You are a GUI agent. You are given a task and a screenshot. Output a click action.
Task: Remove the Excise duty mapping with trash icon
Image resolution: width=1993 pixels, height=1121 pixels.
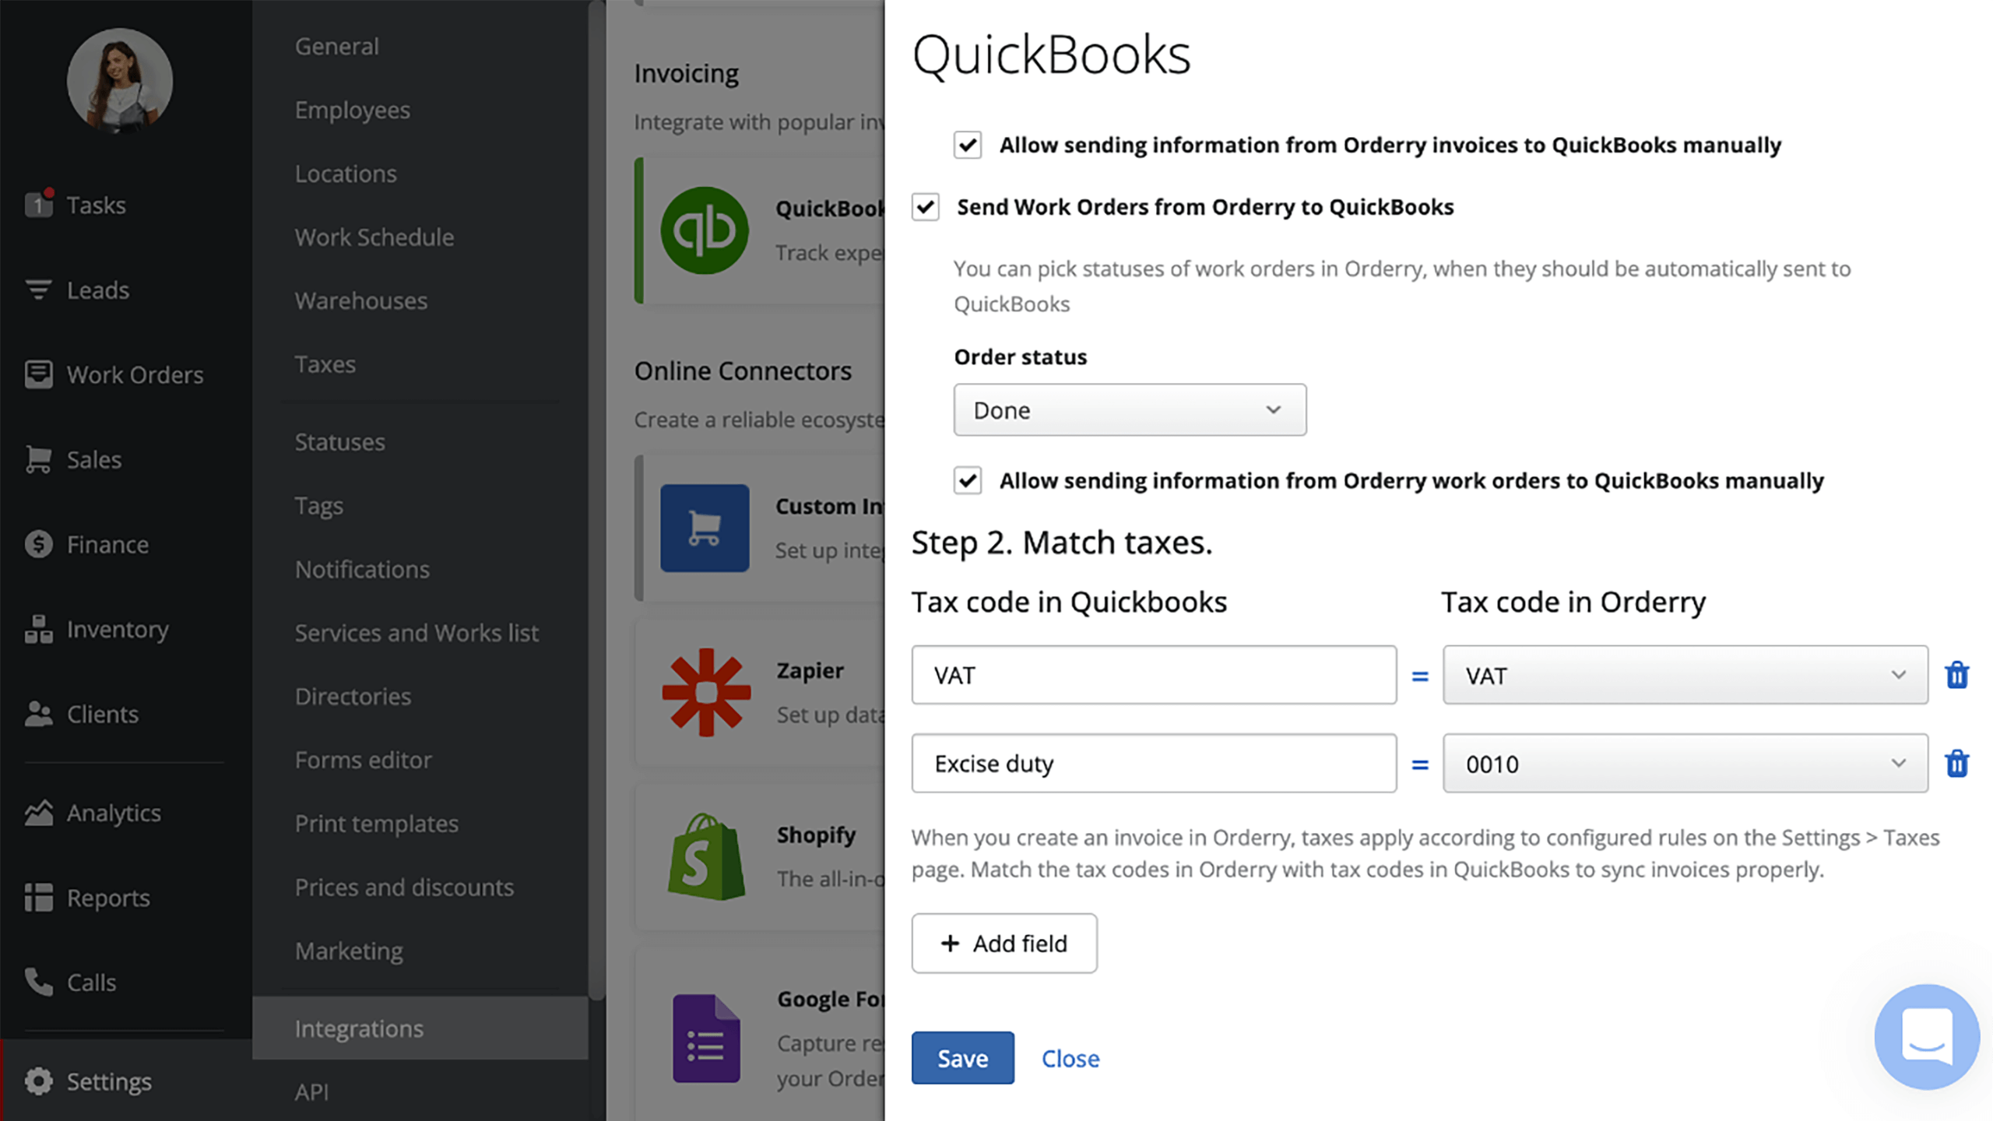pyautogui.click(x=1957, y=764)
